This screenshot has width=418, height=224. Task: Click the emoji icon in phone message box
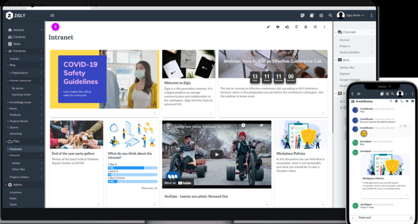[411, 218]
